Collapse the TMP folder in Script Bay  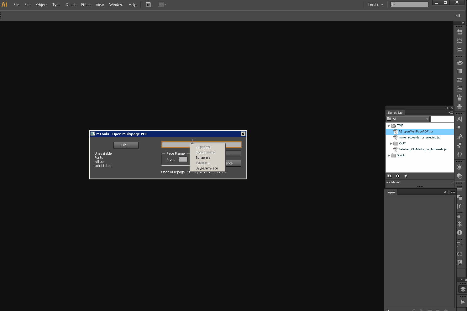click(x=389, y=126)
